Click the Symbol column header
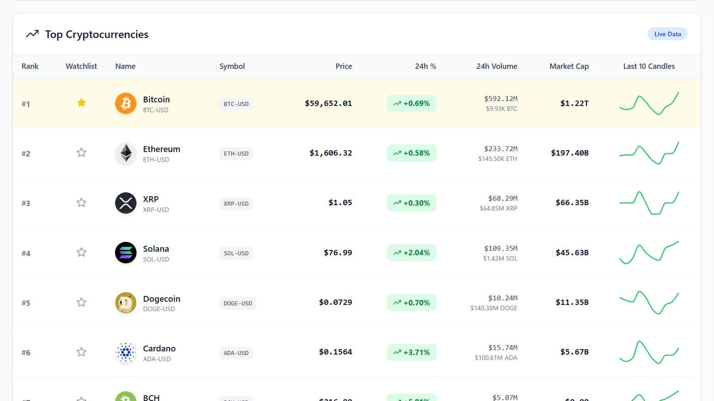The width and height of the screenshot is (714, 401). pyautogui.click(x=232, y=66)
